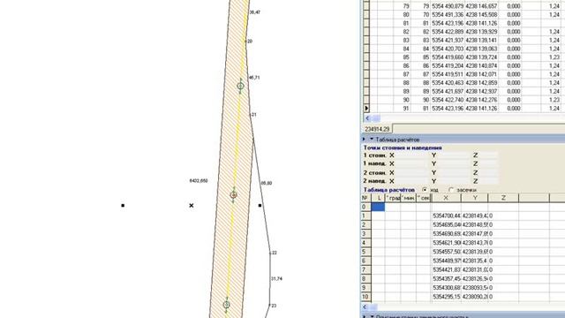565x318 pixels.
Task: Click the current-row arrow marker of row 91
Action: 366,108
